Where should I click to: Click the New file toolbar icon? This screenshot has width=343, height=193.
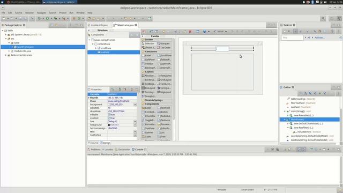point(4,18)
